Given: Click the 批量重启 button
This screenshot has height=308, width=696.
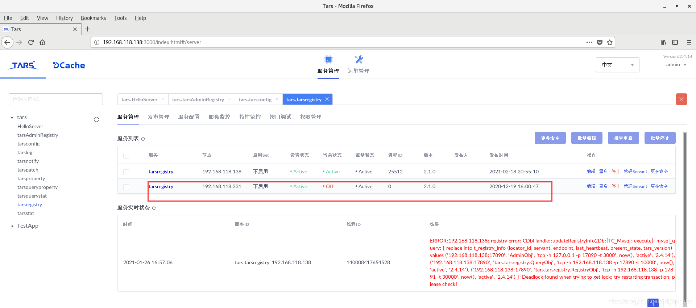Looking at the screenshot, I should point(623,138).
